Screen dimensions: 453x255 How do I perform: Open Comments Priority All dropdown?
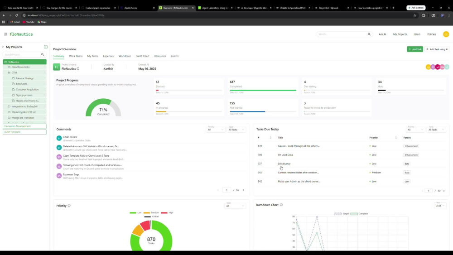tap(215, 130)
